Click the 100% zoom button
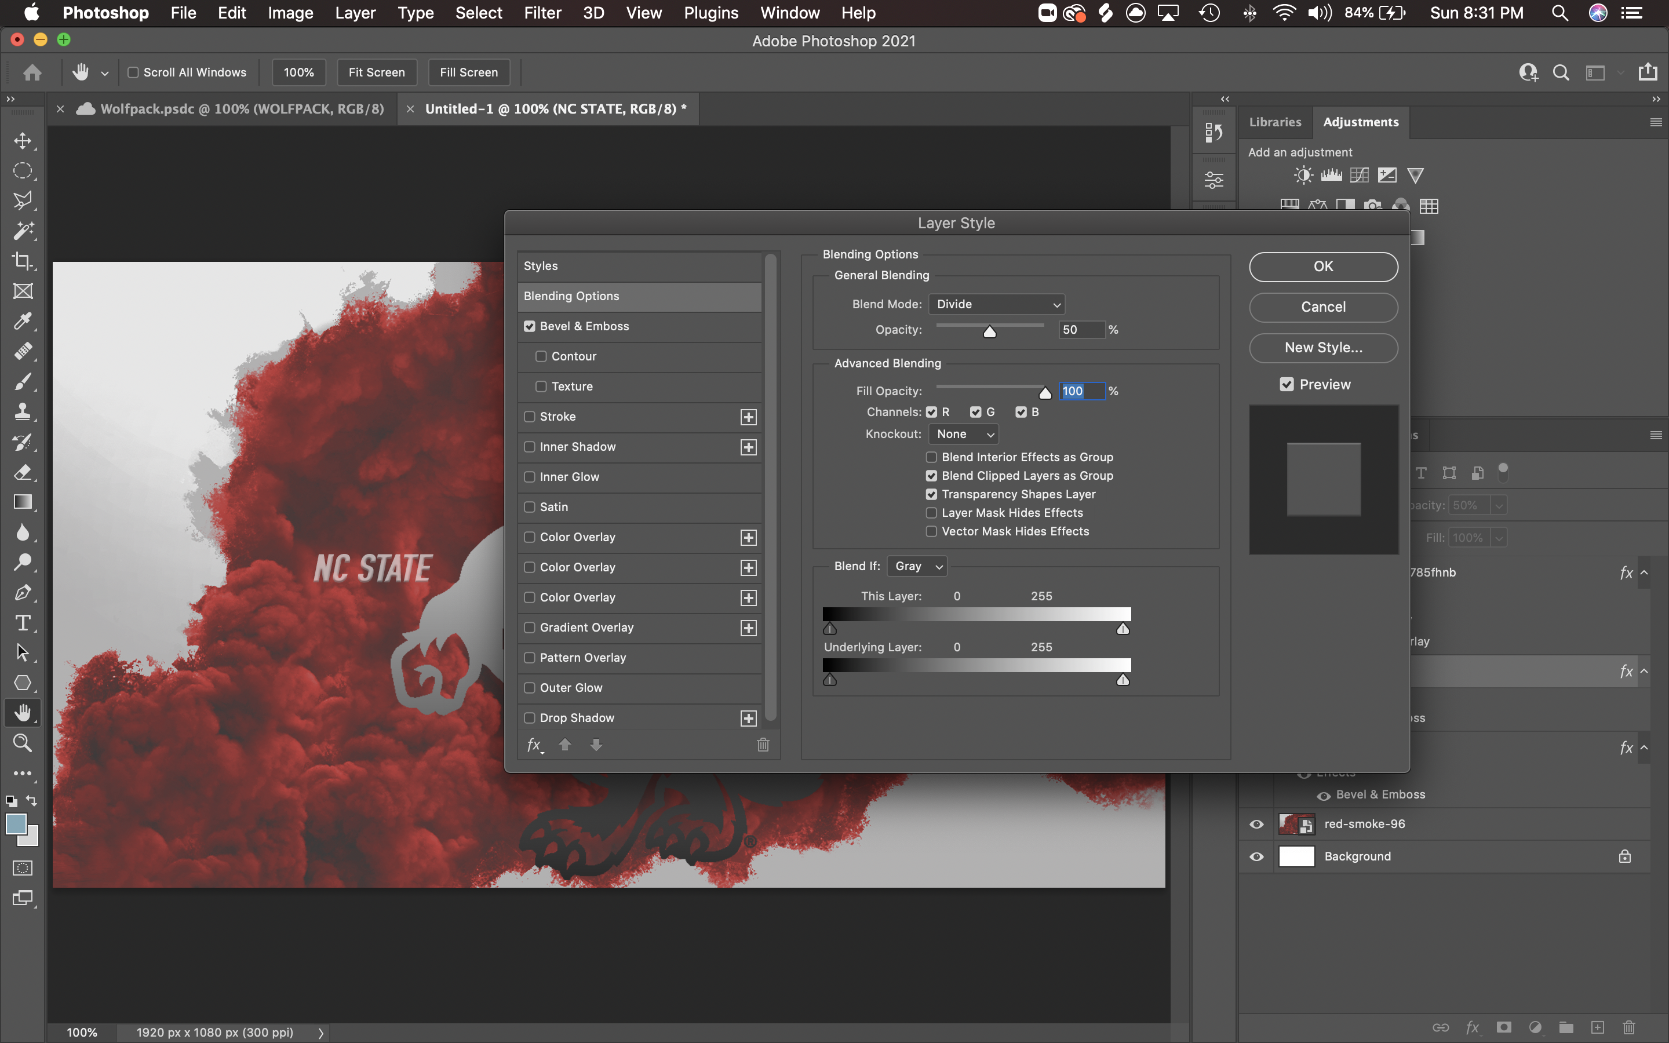The image size is (1669, 1043). tap(298, 72)
